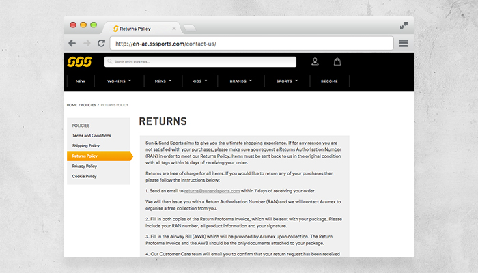Image resolution: width=478 pixels, height=273 pixels.
Task: Click the browser back arrow
Action: 72,43
